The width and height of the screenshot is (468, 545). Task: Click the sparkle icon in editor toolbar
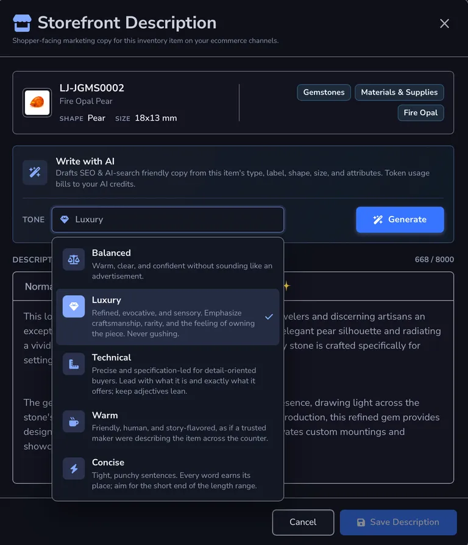[x=286, y=286]
